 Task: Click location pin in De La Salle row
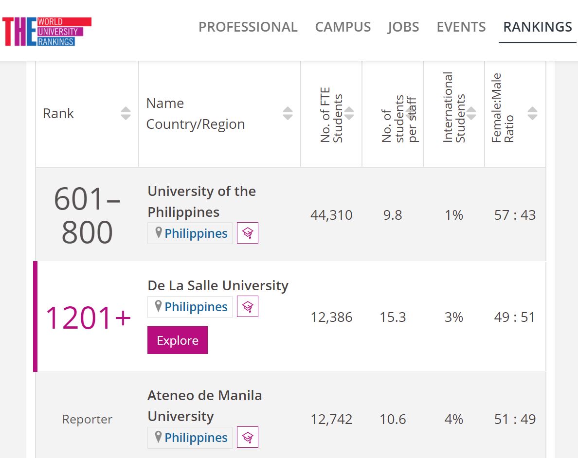click(x=159, y=306)
